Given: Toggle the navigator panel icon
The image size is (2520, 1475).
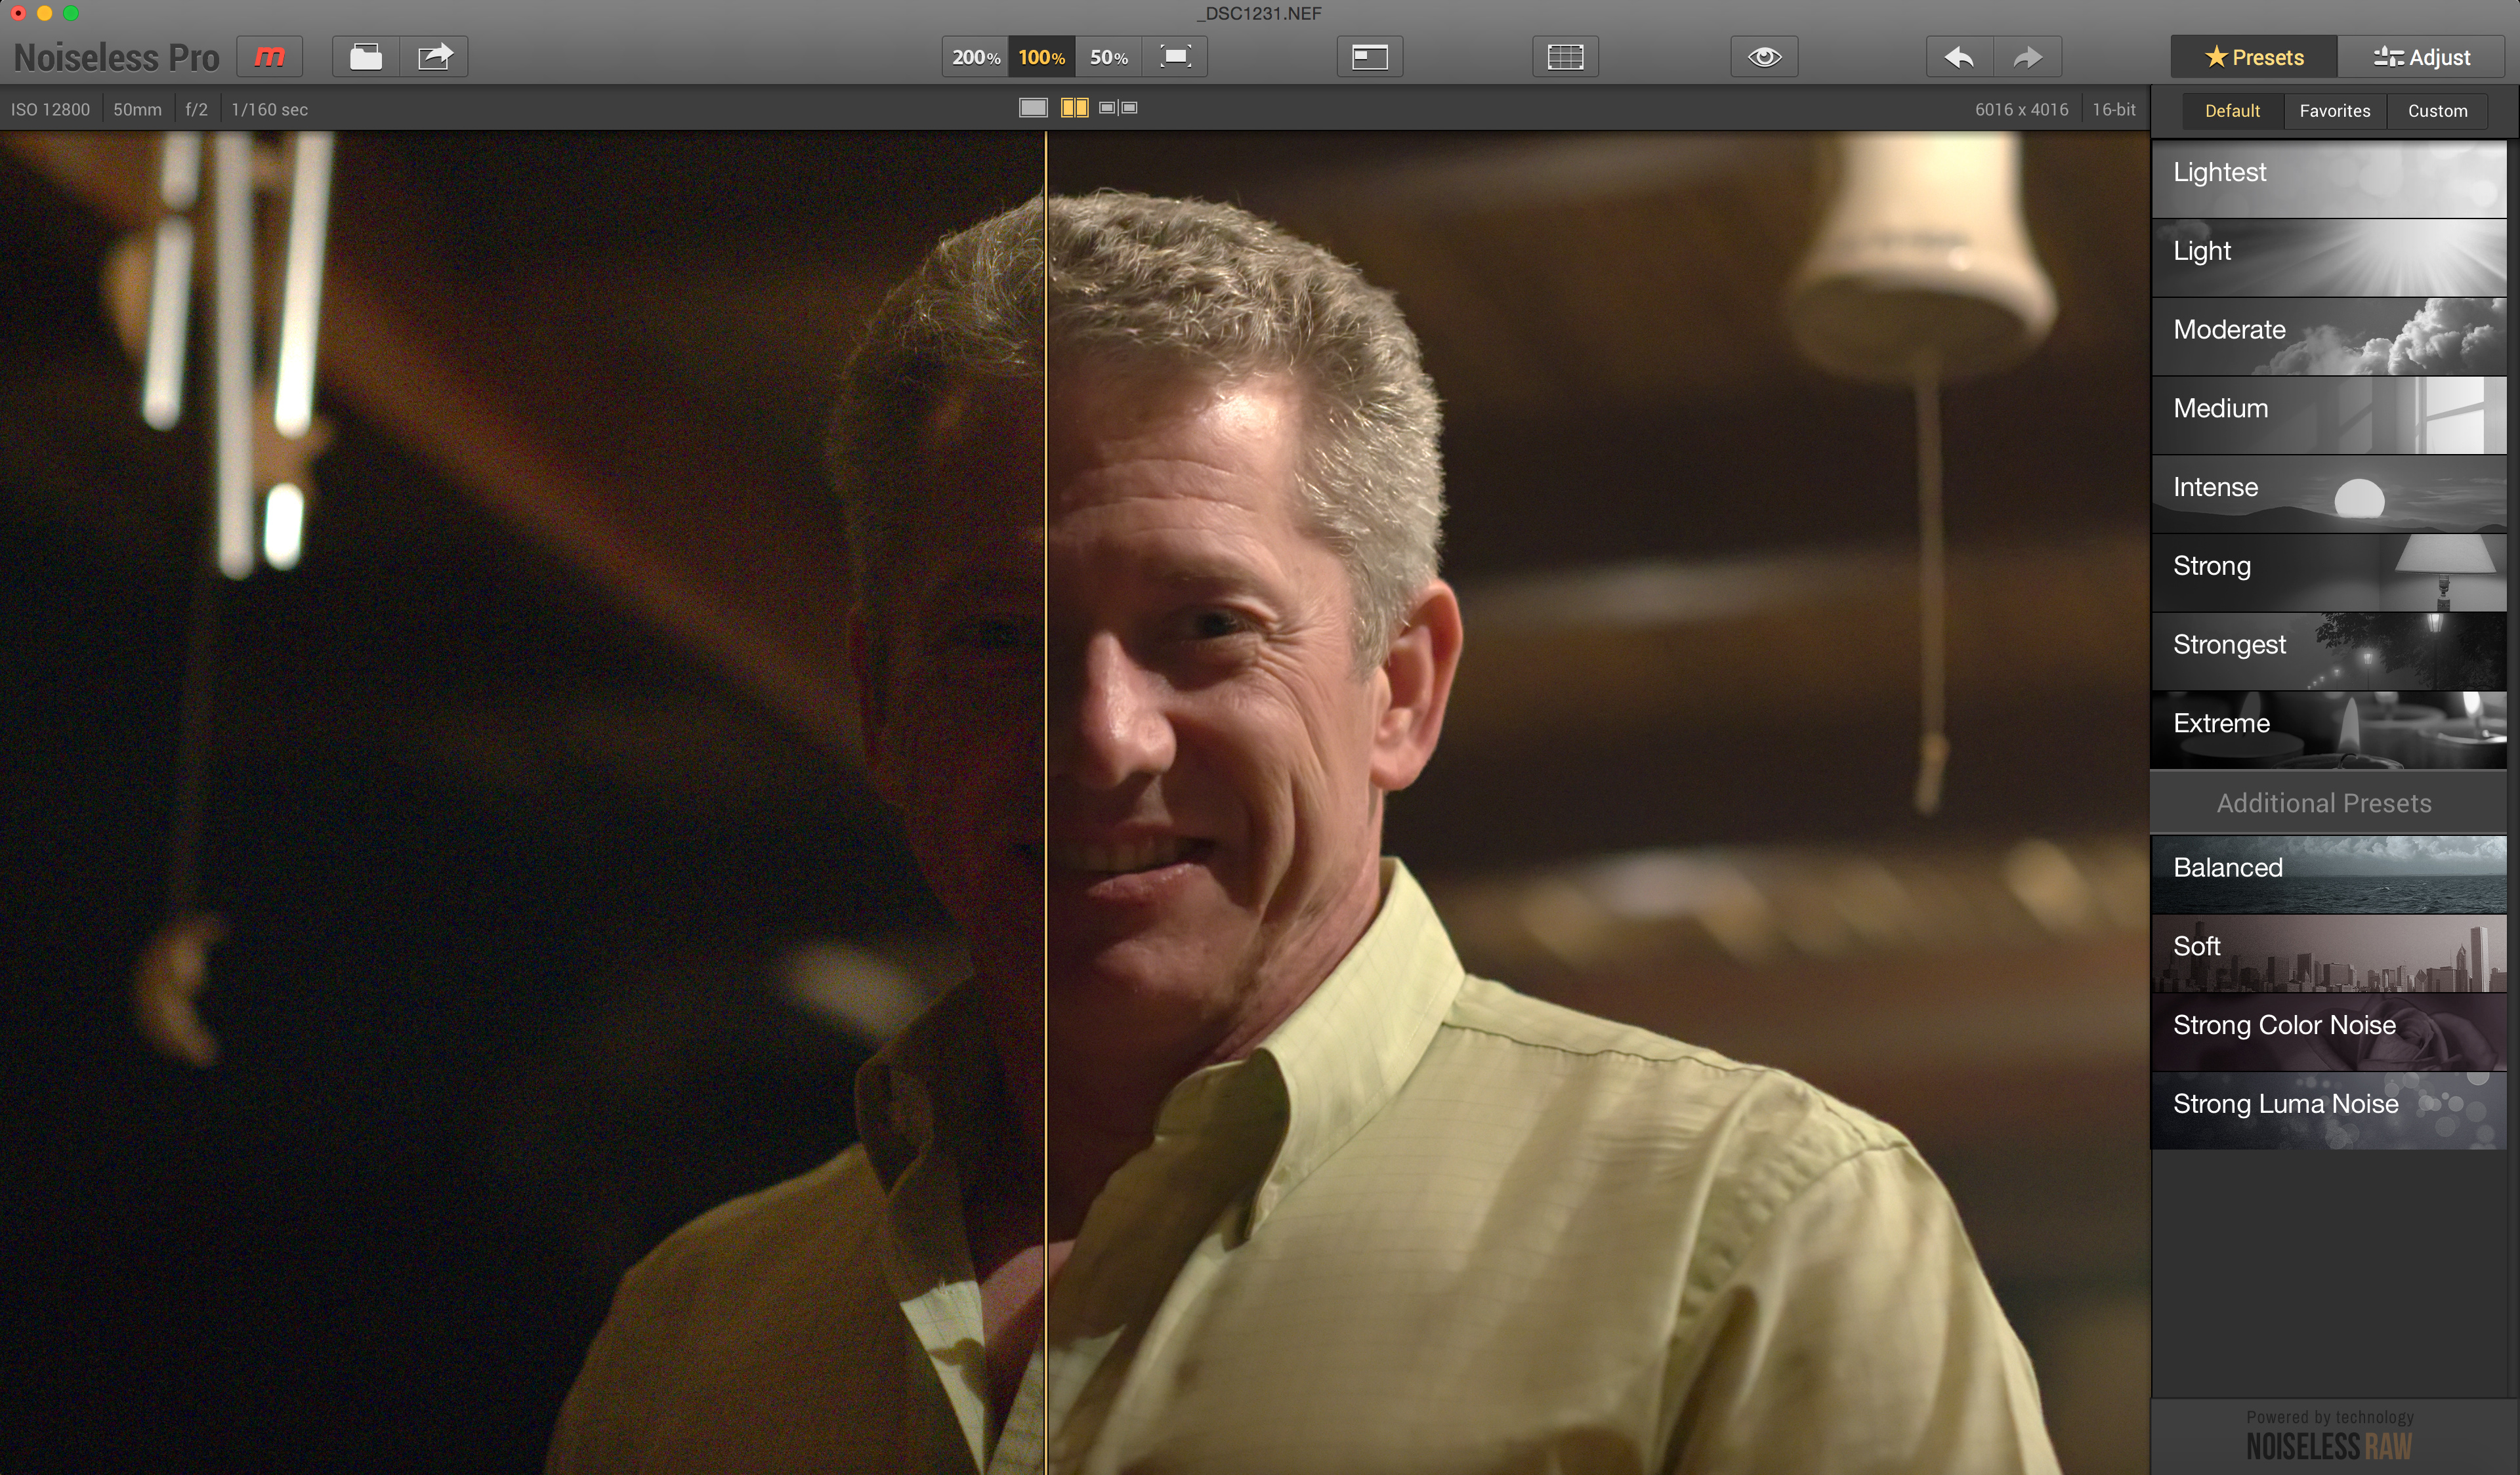Looking at the screenshot, I should (x=1370, y=57).
